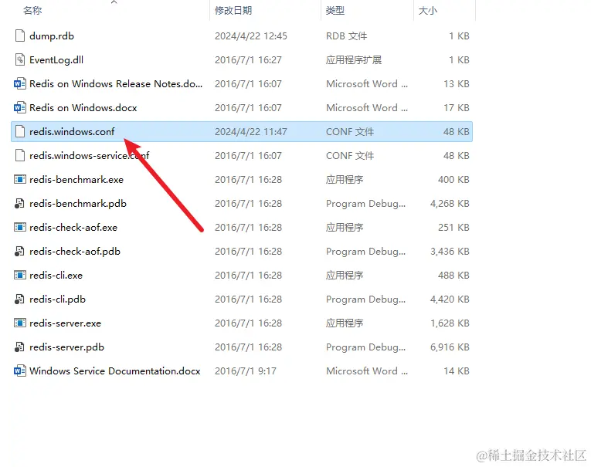Select the redis.windows.conf file name
Viewport: 591px width, 467px height.
[x=72, y=131]
